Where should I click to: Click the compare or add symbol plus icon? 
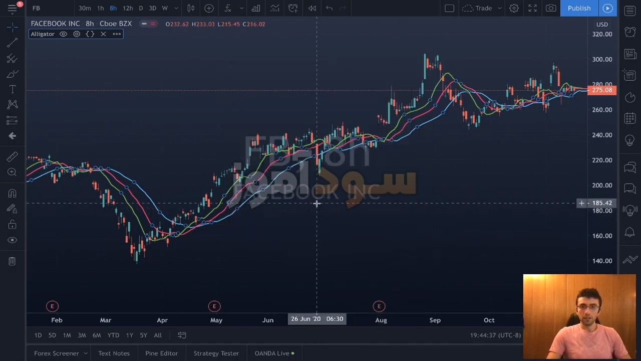tap(209, 8)
